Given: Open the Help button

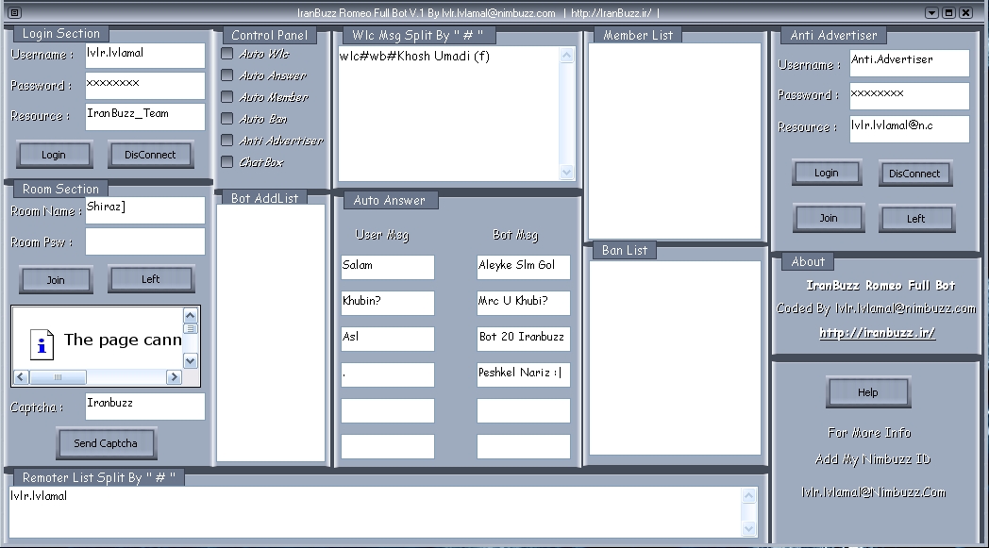Looking at the screenshot, I should [x=868, y=392].
